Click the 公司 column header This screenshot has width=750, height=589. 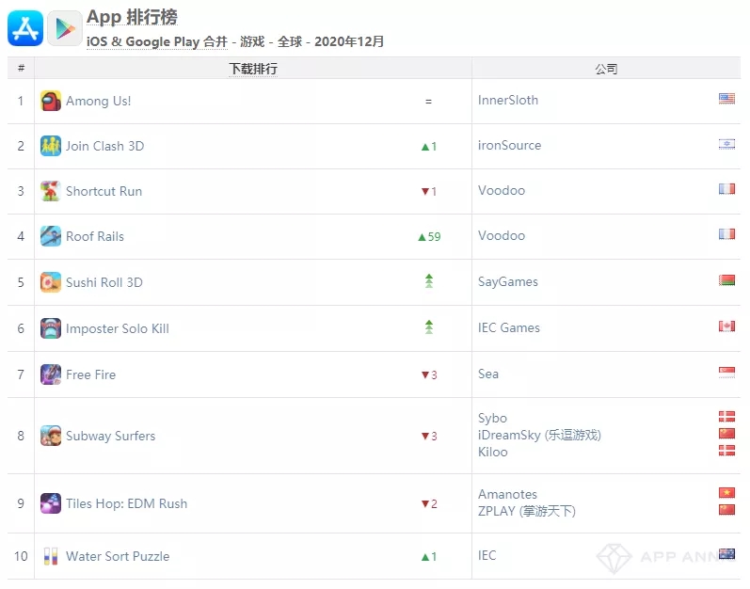point(606,69)
